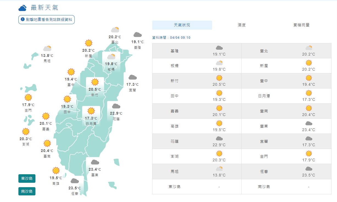Viewport: 337px width, 202px height.
Task: Click the 澎湖 sun icon on map
Action: tap(26, 132)
